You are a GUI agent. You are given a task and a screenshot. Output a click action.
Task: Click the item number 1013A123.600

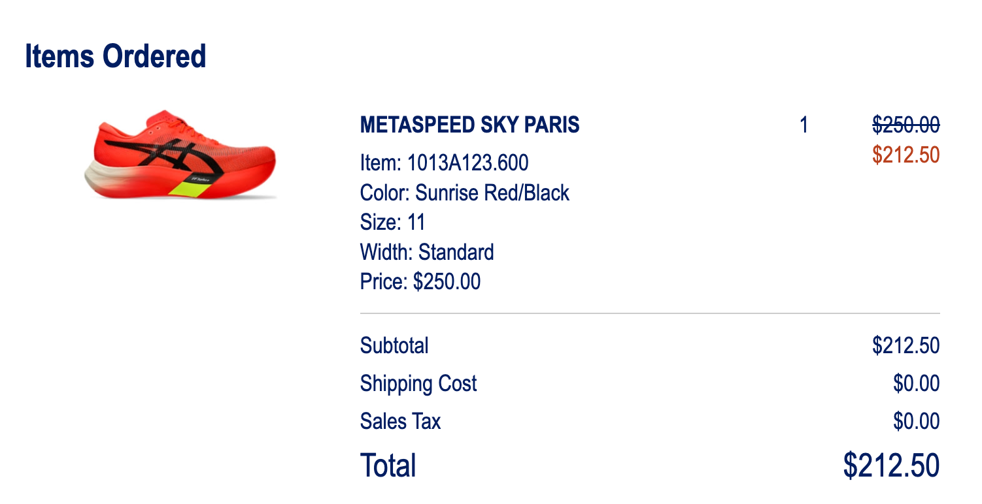click(x=467, y=162)
